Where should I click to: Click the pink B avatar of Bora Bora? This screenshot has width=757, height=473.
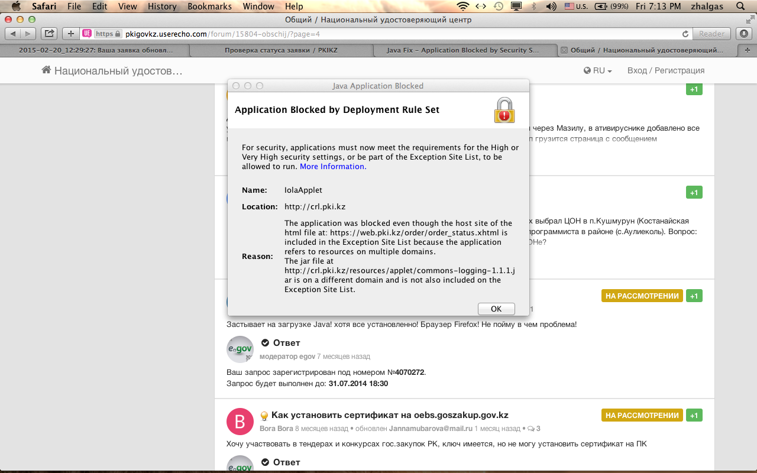[x=240, y=422]
